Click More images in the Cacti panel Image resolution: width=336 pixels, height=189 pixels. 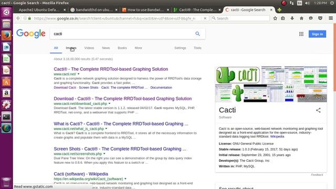(312, 98)
